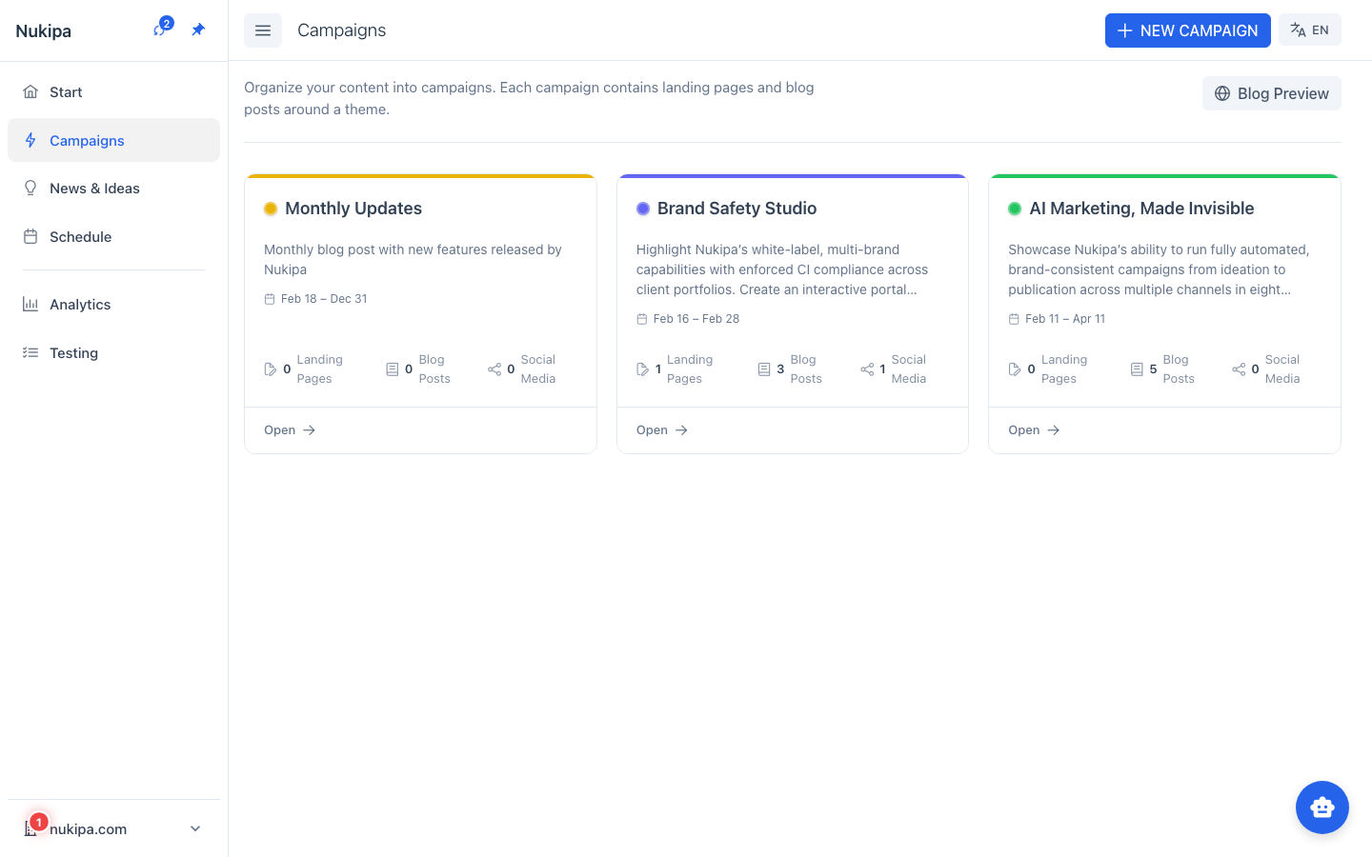Click blog posts icon in AI Marketing card
The height and width of the screenshot is (857, 1372).
point(1137,369)
